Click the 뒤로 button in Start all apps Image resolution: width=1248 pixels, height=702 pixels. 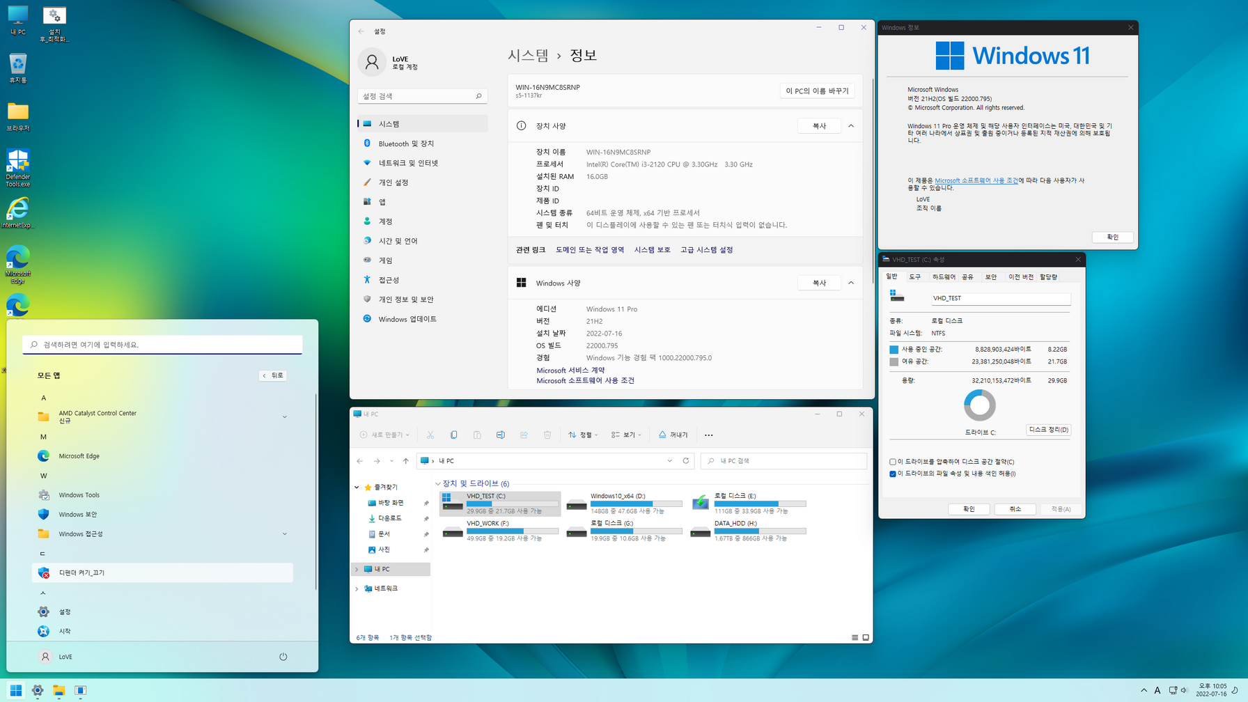coord(273,375)
